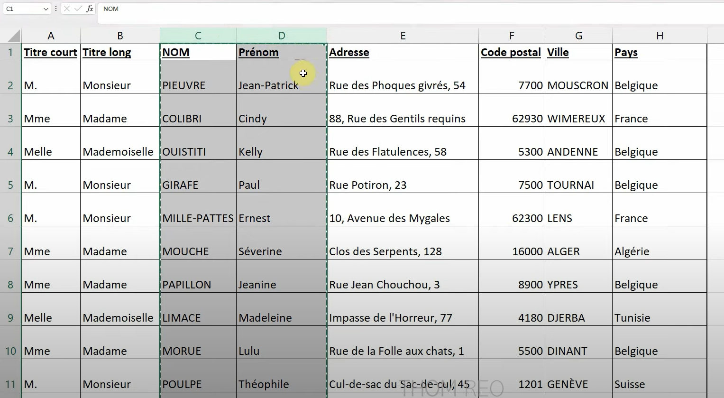Select the first name cell Ernest
This screenshot has height=398, width=724.
click(282, 210)
